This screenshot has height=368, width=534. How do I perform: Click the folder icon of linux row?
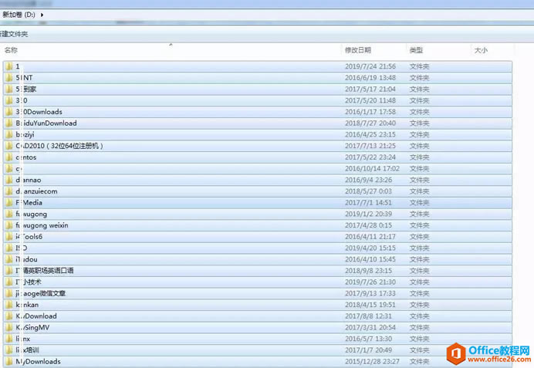[9, 339]
